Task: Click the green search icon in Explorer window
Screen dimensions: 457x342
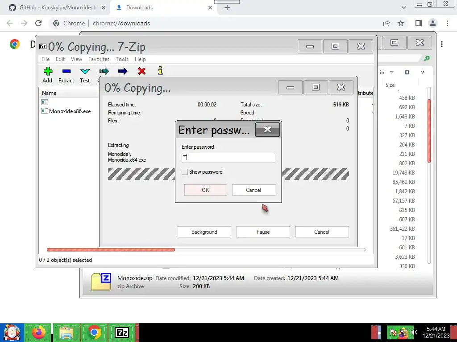Action: click(427, 58)
